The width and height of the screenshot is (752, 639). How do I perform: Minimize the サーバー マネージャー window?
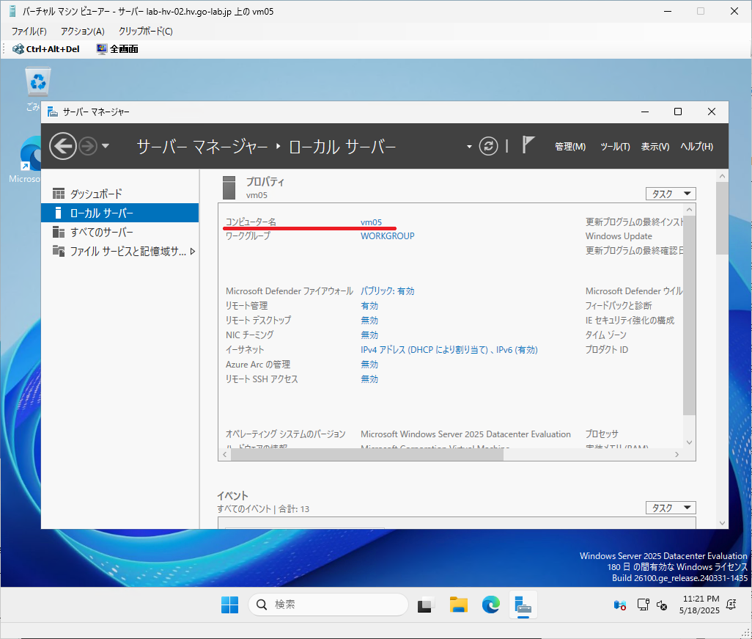pyautogui.click(x=645, y=112)
